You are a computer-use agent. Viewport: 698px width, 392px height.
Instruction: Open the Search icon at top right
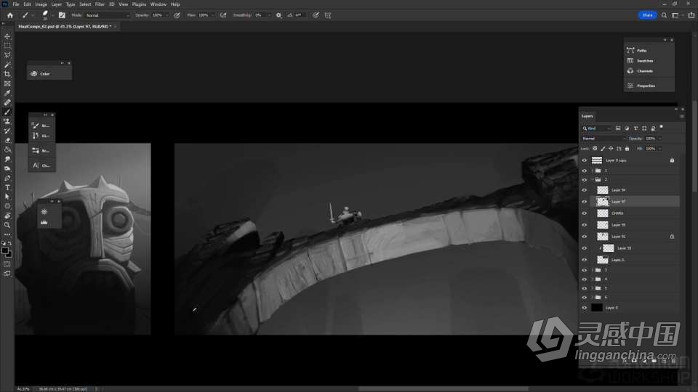point(664,15)
